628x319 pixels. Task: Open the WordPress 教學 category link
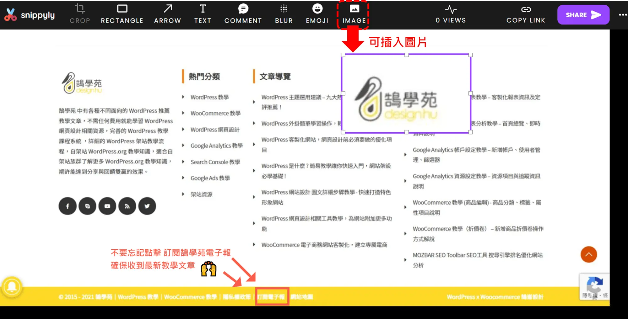209,97
